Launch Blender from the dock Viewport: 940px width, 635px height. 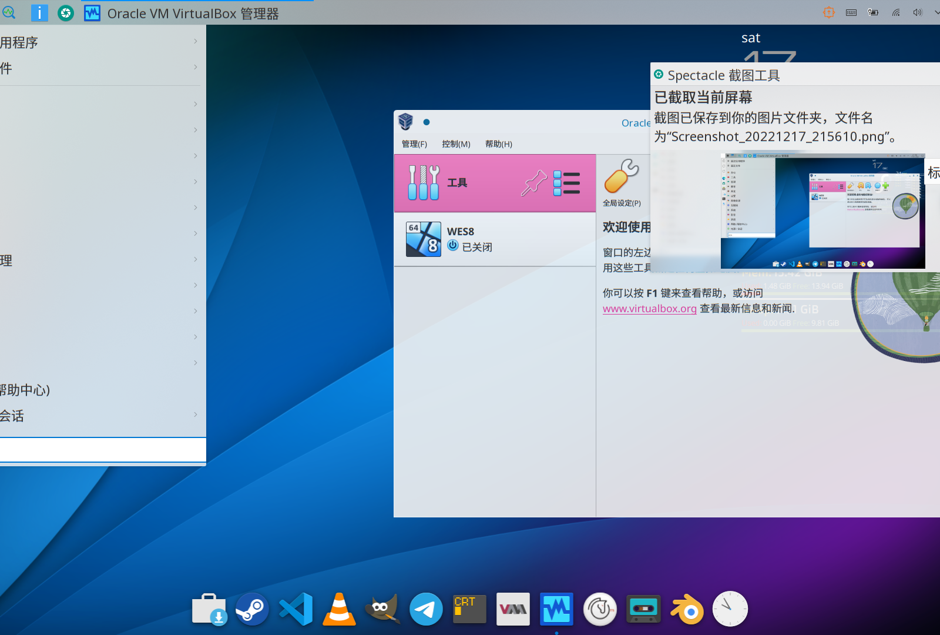687,609
